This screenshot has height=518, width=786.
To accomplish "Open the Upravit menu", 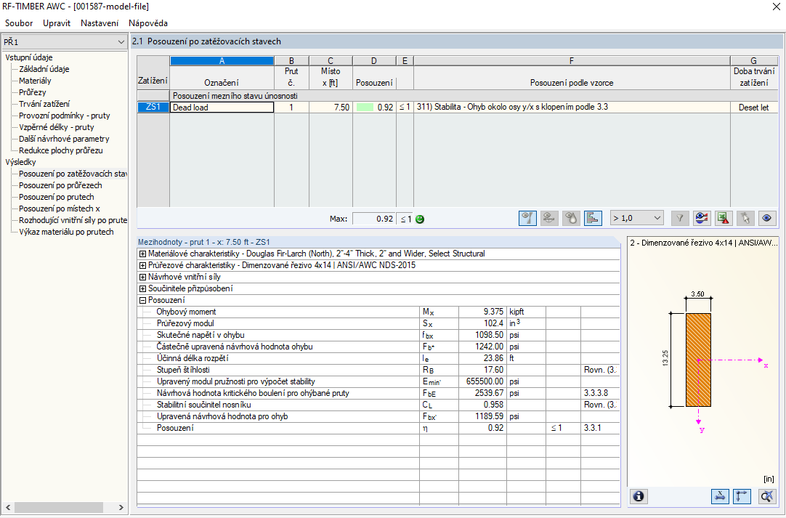I will tap(57, 23).
